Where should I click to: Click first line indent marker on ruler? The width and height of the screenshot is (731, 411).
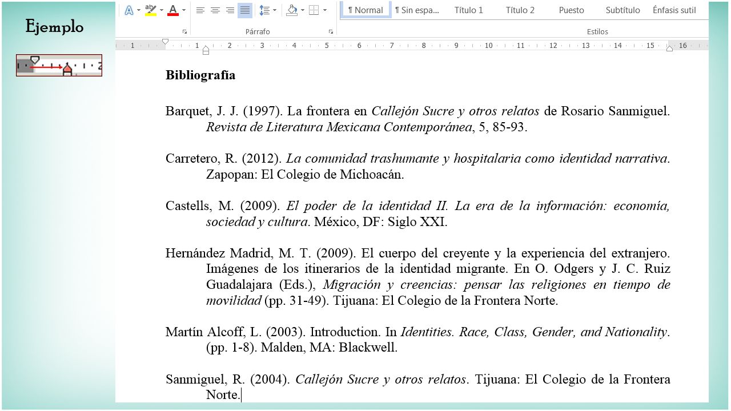[165, 42]
